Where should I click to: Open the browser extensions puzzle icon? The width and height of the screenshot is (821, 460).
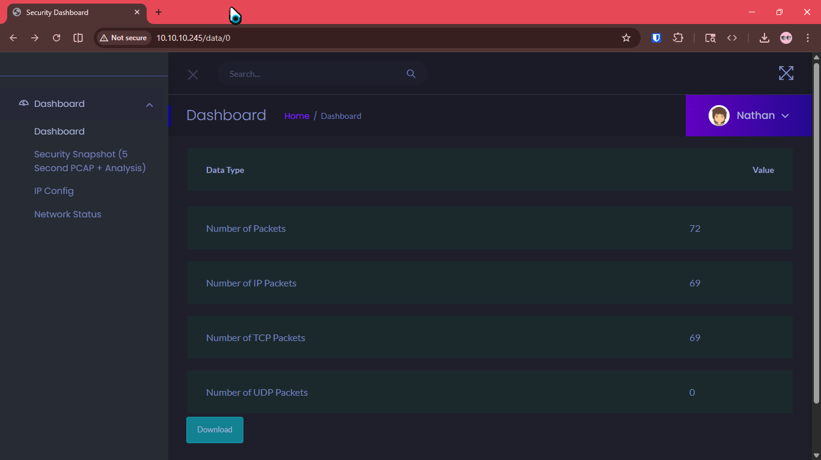pyautogui.click(x=678, y=38)
